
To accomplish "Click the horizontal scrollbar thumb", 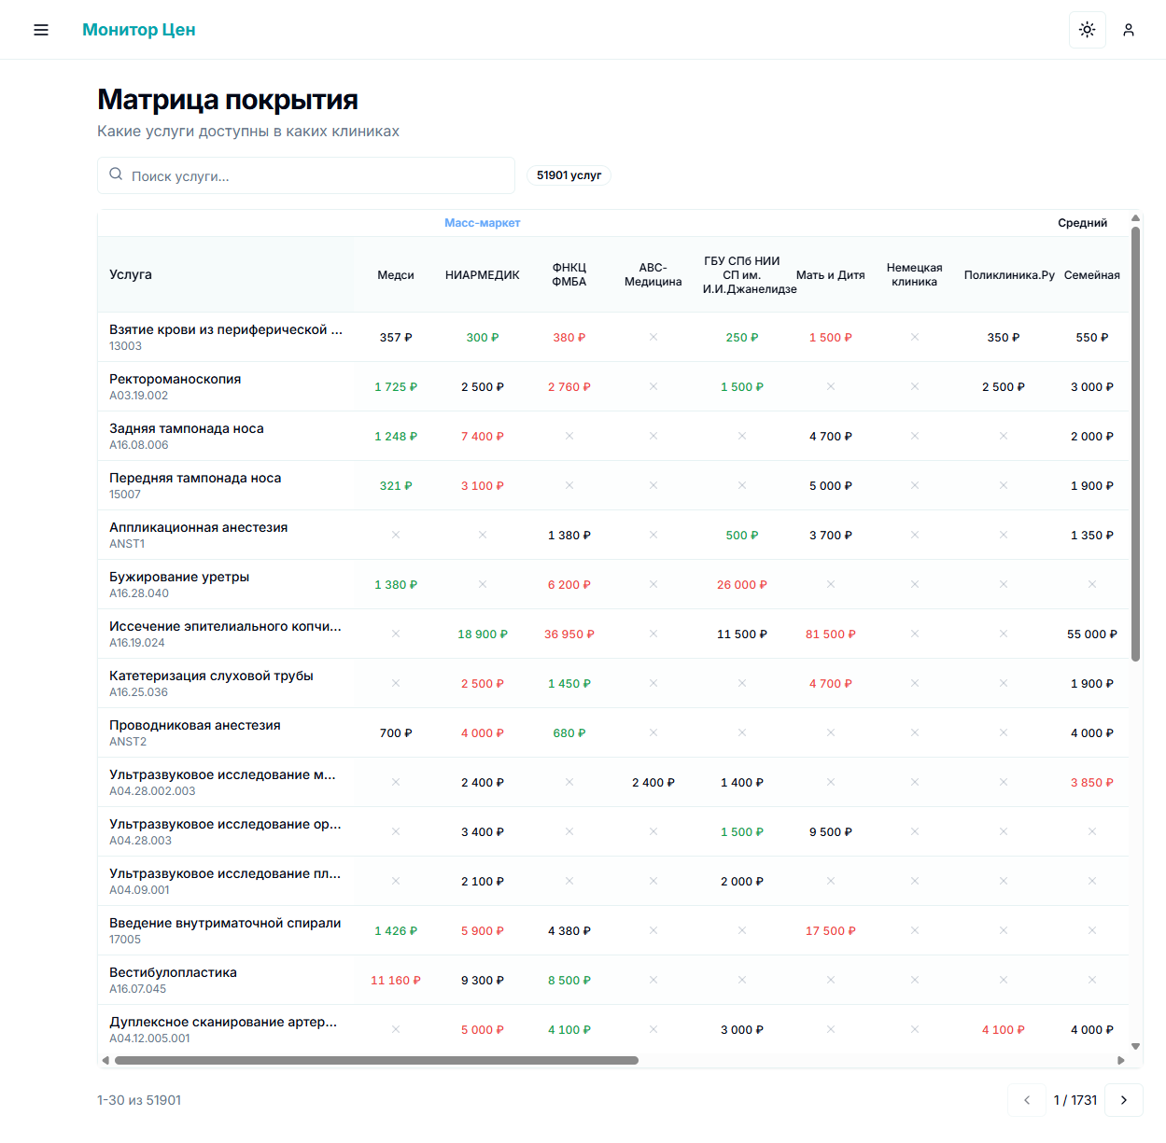I will click(x=375, y=1060).
